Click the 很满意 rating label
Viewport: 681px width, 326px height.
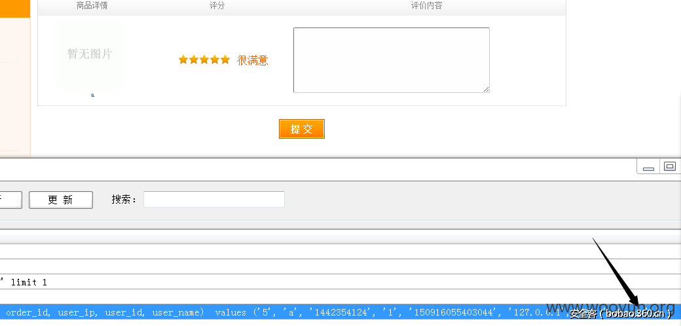[253, 60]
